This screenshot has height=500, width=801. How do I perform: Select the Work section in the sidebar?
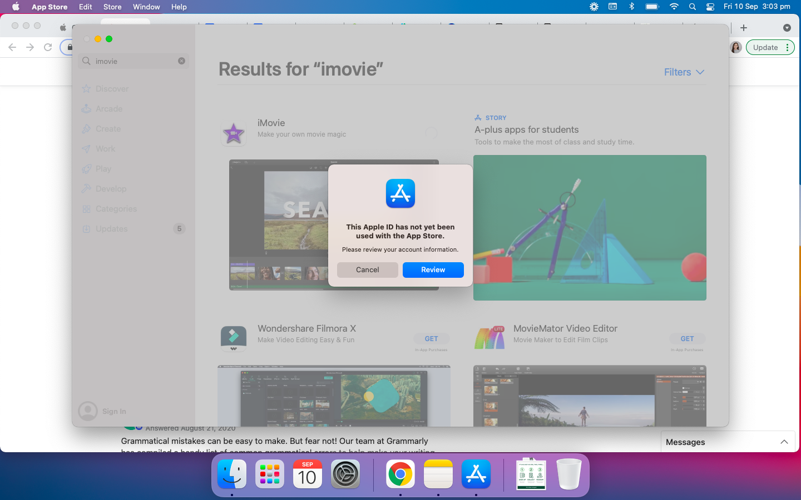click(x=98, y=149)
